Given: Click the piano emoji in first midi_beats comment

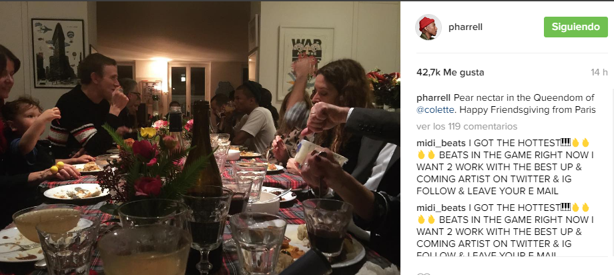Looking at the screenshot, I should [x=565, y=142].
